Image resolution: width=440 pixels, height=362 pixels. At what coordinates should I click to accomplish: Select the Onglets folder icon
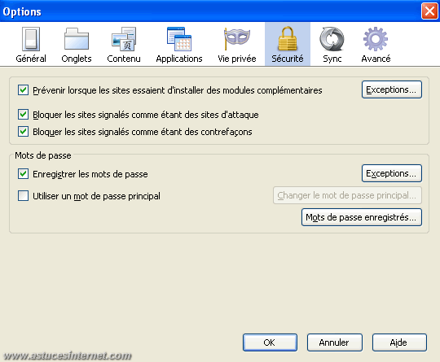tap(77, 39)
